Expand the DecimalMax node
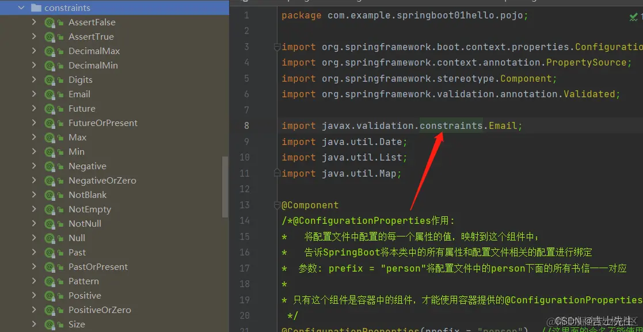 tap(34, 51)
